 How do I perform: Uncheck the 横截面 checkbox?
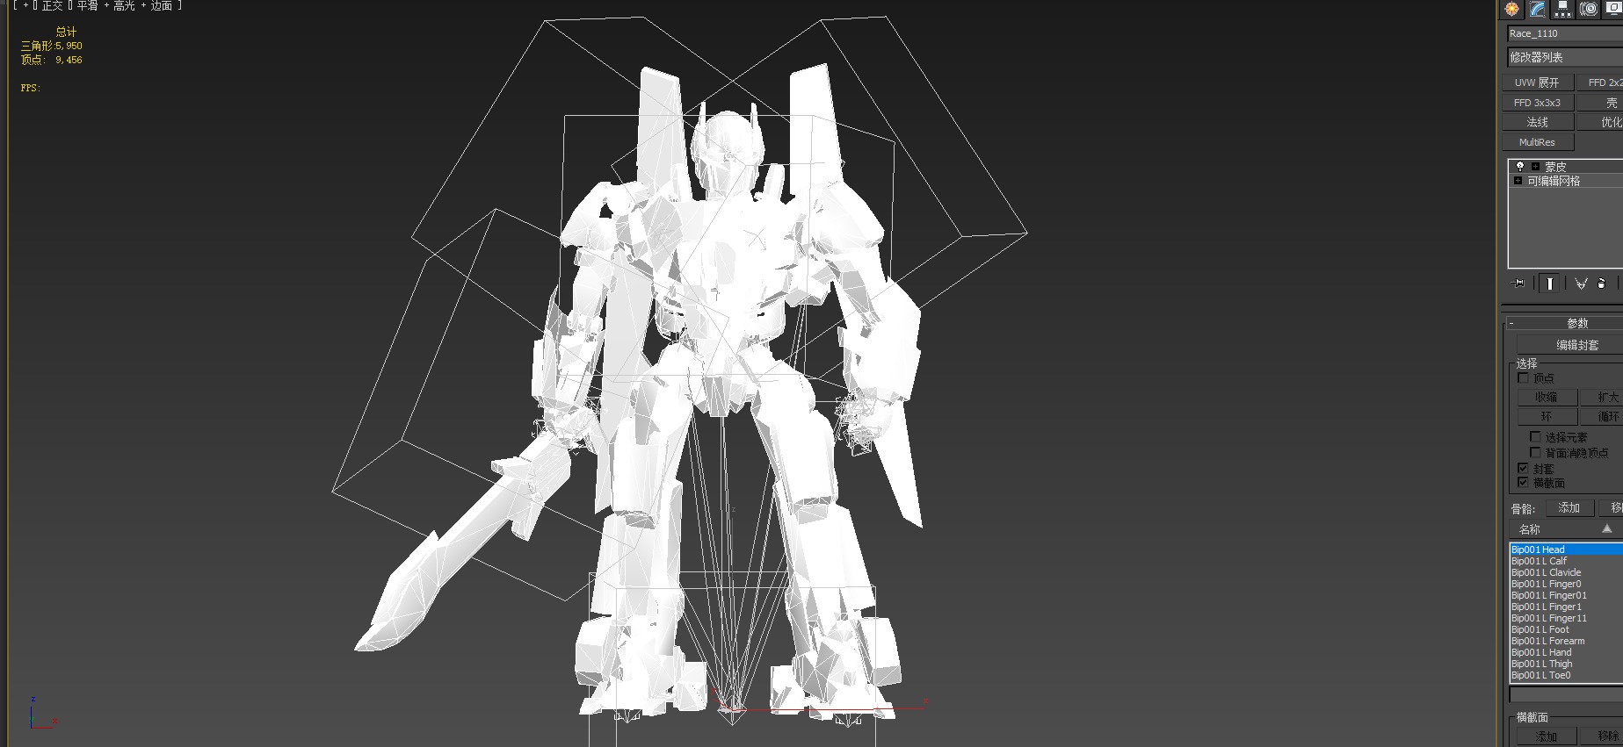pos(1524,483)
